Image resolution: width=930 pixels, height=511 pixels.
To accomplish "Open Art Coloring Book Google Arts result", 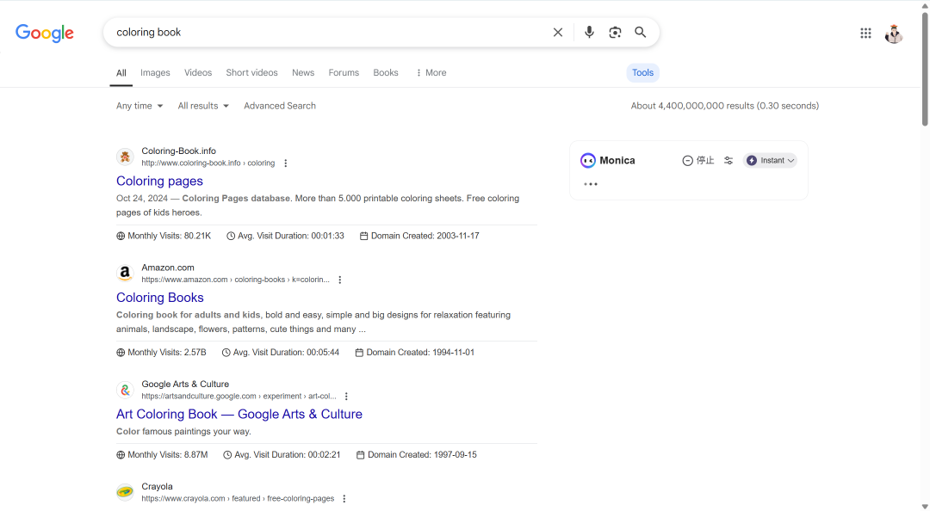I will [239, 414].
